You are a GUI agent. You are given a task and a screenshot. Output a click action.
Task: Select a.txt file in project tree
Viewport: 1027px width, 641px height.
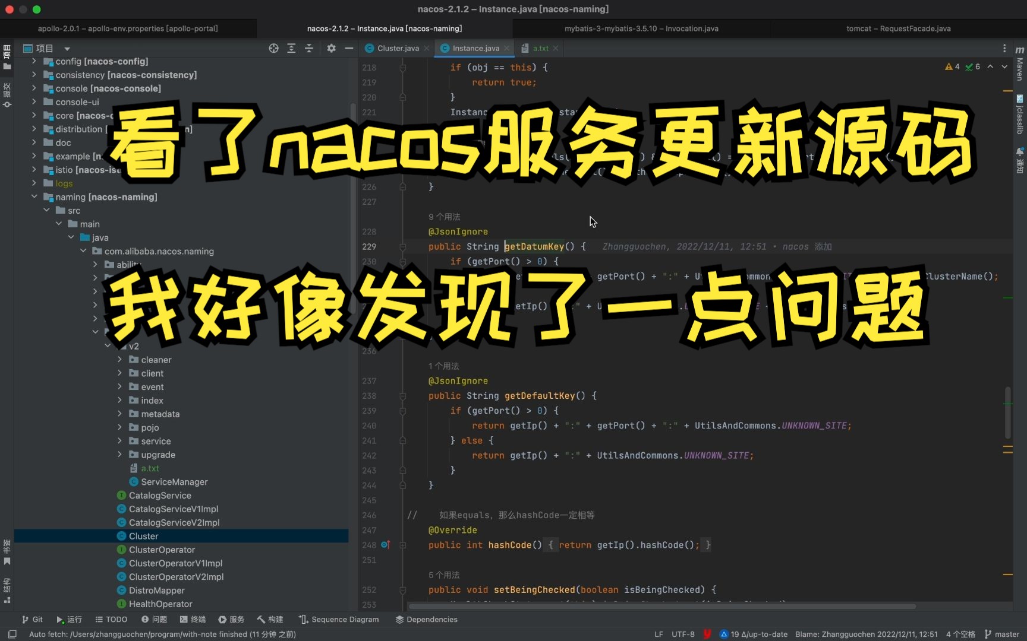[x=150, y=468]
